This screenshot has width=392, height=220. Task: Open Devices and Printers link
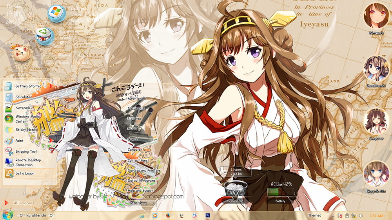(144, 171)
